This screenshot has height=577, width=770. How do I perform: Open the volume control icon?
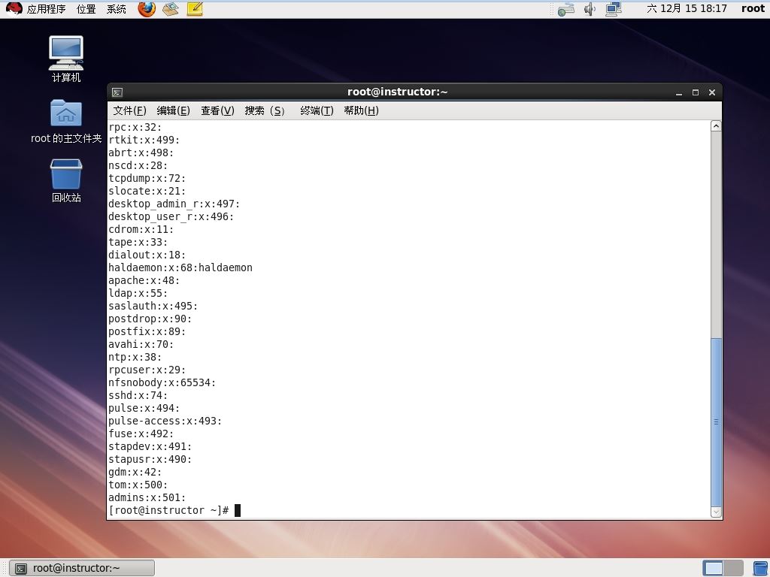click(590, 9)
